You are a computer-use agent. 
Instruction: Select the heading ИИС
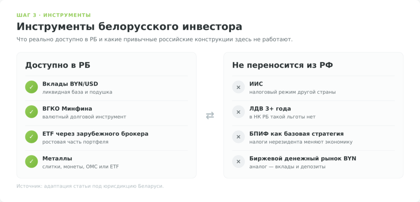pyautogui.click(x=256, y=84)
